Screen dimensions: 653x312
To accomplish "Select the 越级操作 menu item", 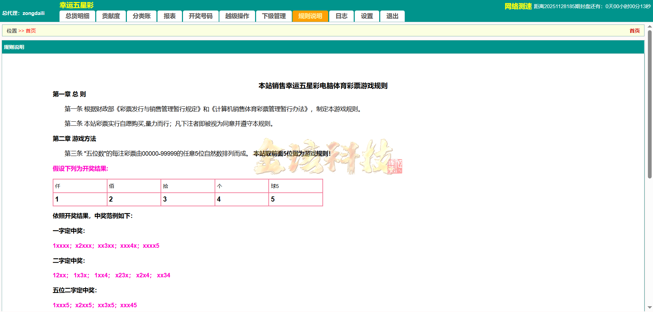I will tap(237, 16).
